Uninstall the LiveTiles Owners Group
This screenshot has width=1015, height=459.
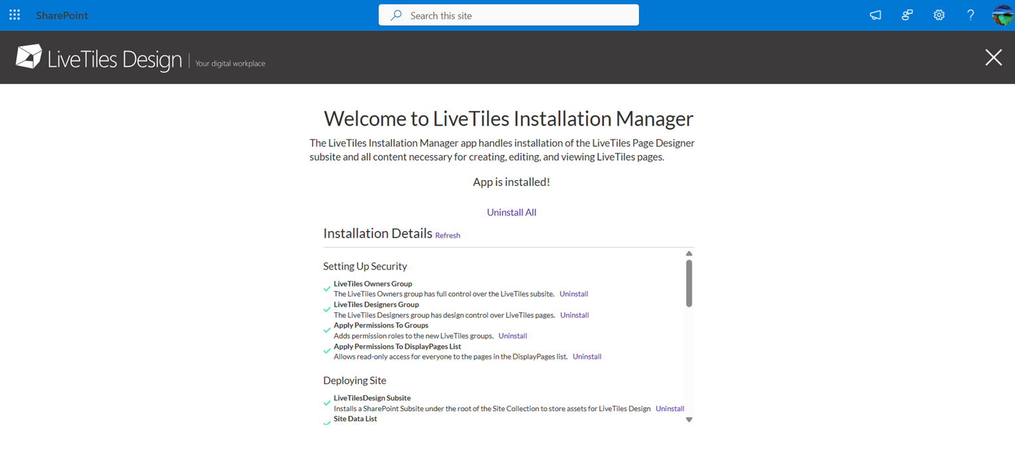click(574, 294)
